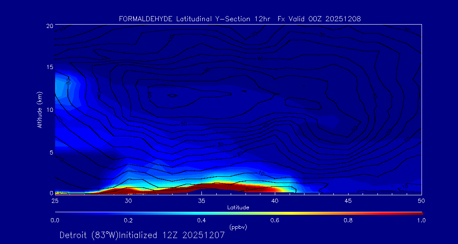Click latitude tick label 35 on x-axis
458x244 pixels.
pos(201,200)
